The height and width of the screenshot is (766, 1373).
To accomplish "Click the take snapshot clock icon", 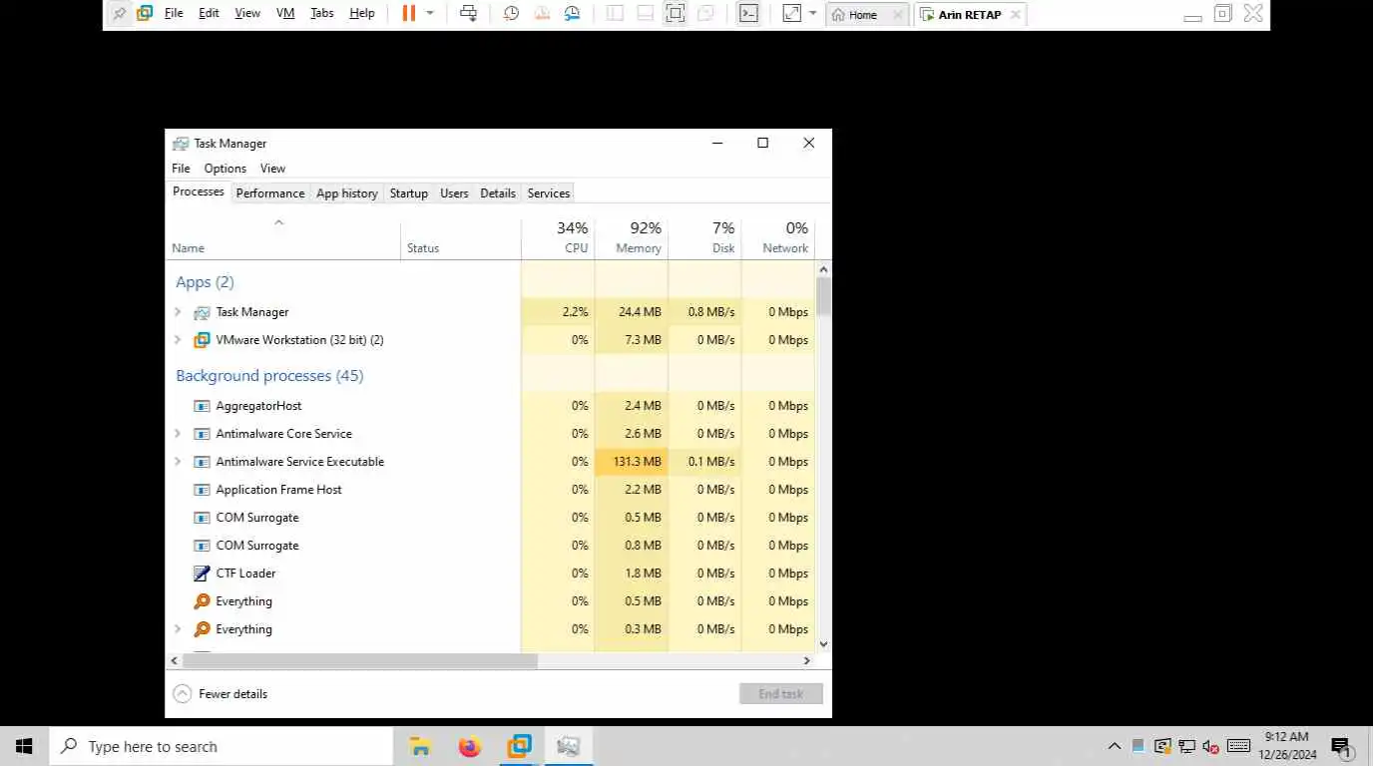I will pos(511,14).
